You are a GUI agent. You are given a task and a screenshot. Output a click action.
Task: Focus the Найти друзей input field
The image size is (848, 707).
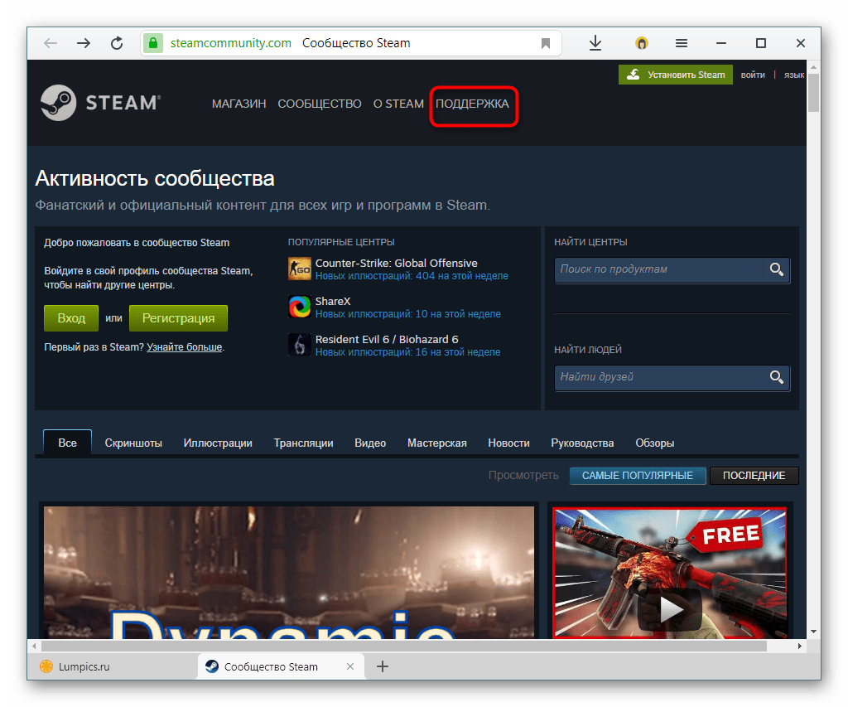pos(661,377)
